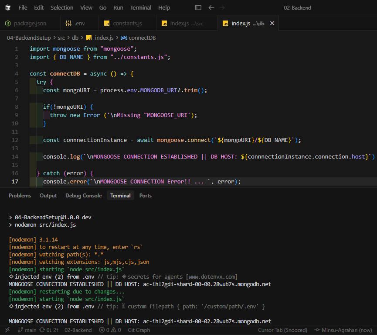Open the Terminal menu
This screenshot has height=335, width=377.
coord(140,7)
